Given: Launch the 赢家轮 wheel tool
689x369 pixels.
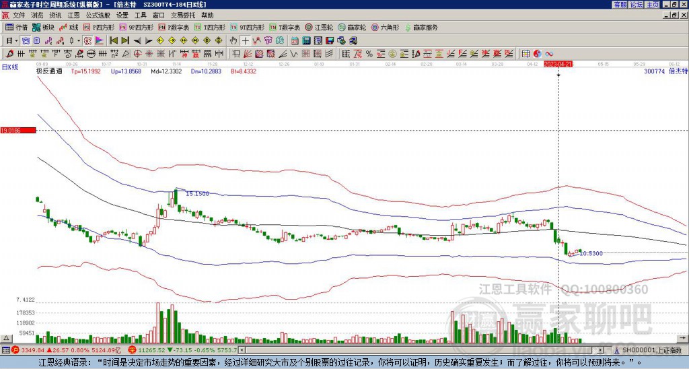Looking at the screenshot, I should coord(352,27).
